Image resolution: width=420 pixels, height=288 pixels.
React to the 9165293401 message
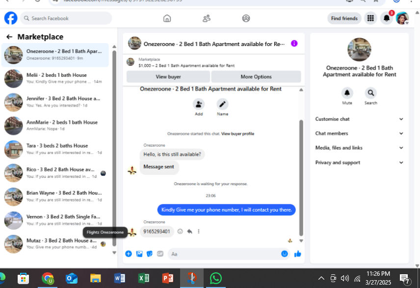(180, 231)
